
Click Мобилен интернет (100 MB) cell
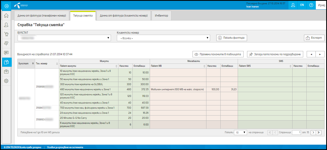click(x=178, y=89)
